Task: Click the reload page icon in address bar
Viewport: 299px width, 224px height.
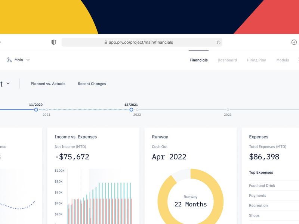Action: click(219, 43)
